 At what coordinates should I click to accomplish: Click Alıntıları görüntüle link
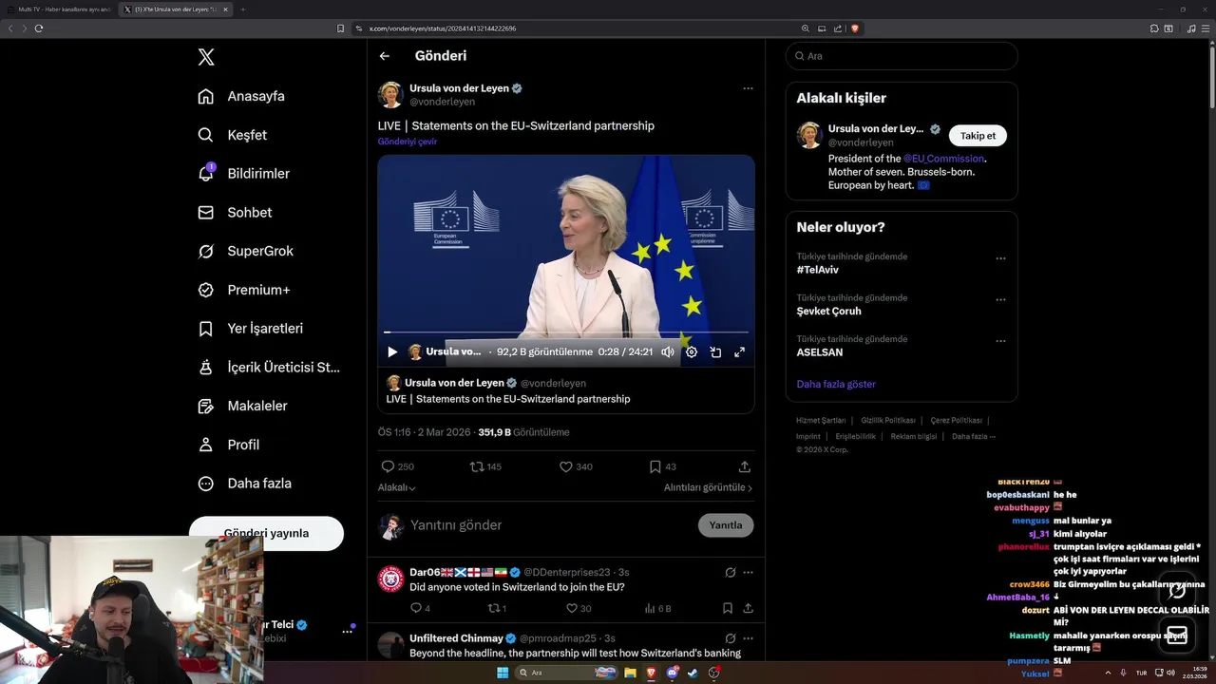pyautogui.click(x=708, y=487)
